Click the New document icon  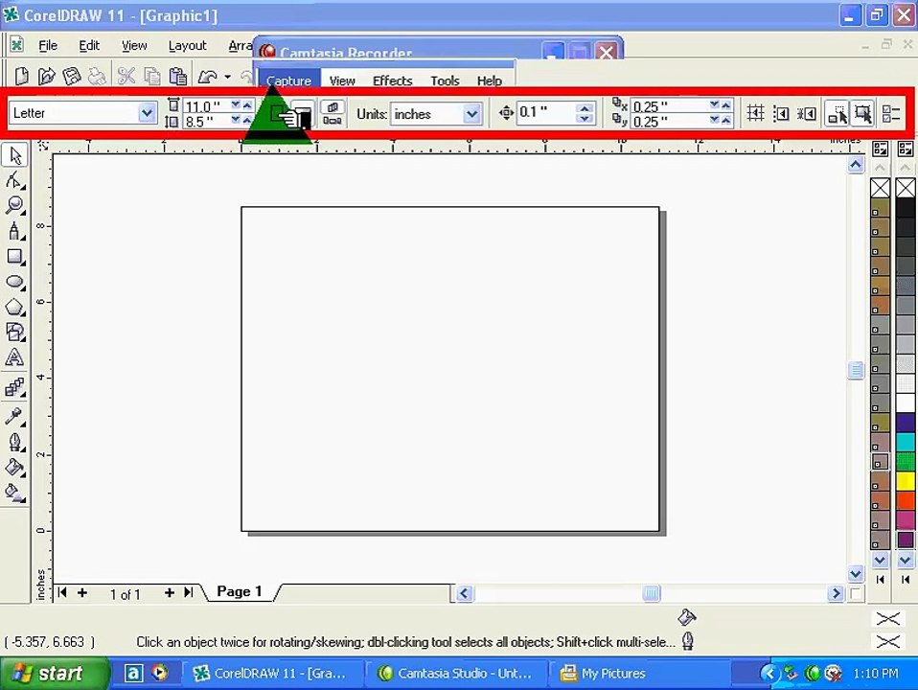click(x=21, y=76)
